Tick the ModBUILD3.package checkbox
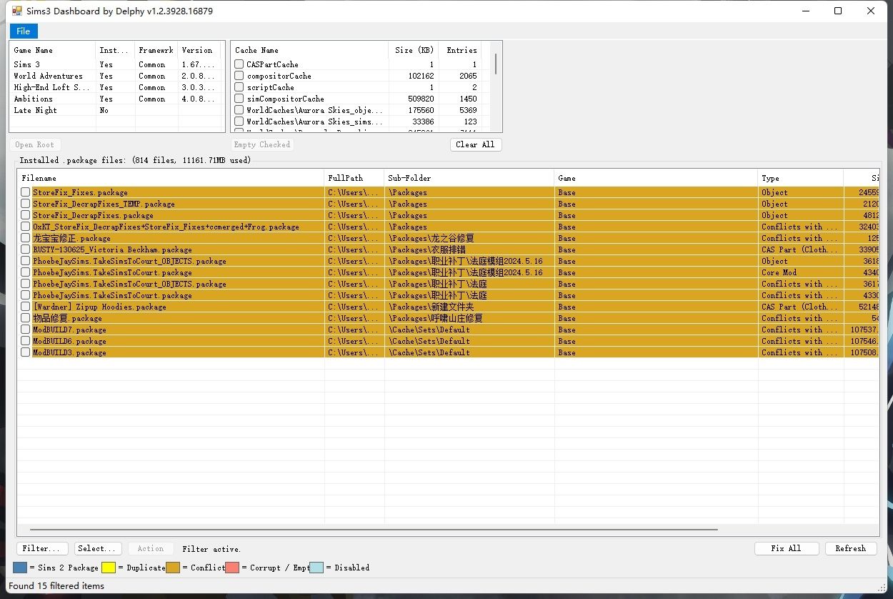 point(26,352)
